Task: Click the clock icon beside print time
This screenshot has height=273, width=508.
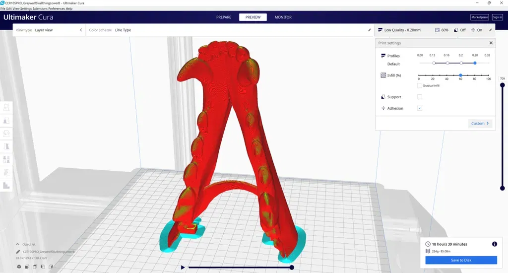Action: 428,244
